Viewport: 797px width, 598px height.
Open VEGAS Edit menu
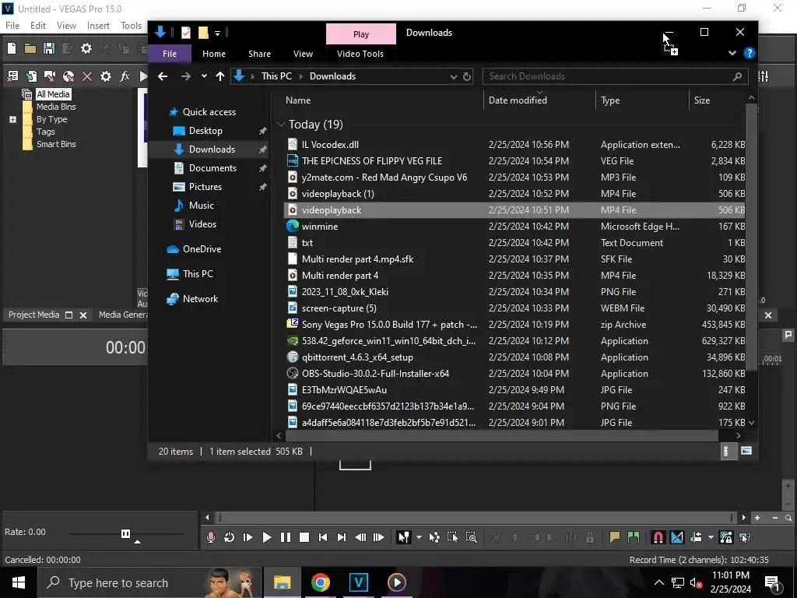pos(38,26)
